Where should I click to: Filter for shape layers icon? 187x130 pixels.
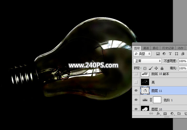[x=176, y=54]
